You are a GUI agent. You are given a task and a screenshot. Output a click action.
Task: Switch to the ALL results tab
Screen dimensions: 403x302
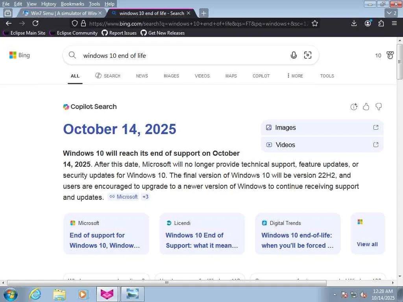coord(75,76)
